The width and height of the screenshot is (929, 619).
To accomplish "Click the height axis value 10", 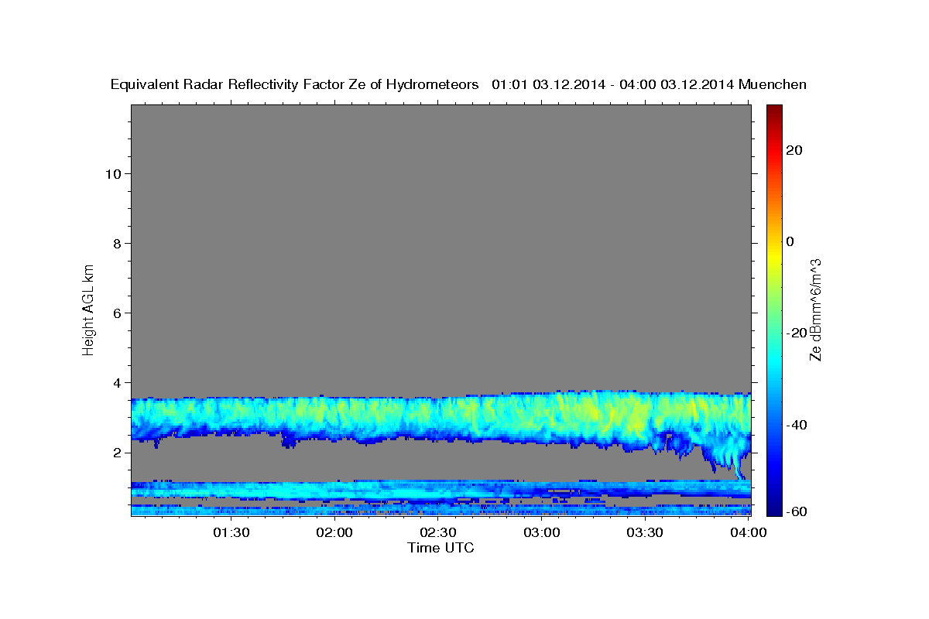I will (x=112, y=173).
